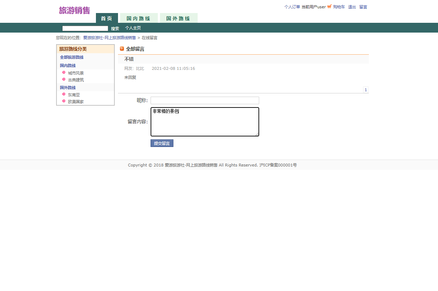Open the 购物车 link
Screen dimensions: 438x291
(339, 7)
